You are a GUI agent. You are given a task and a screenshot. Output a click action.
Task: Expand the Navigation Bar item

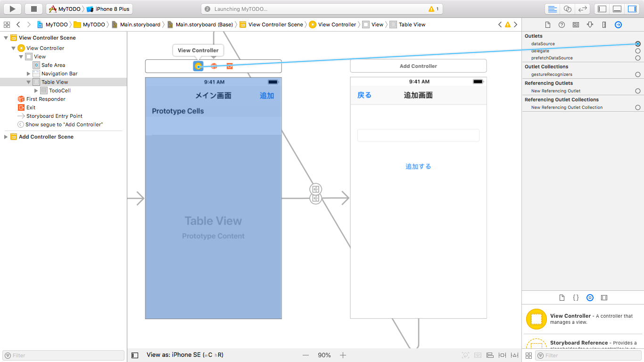[28, 73]
